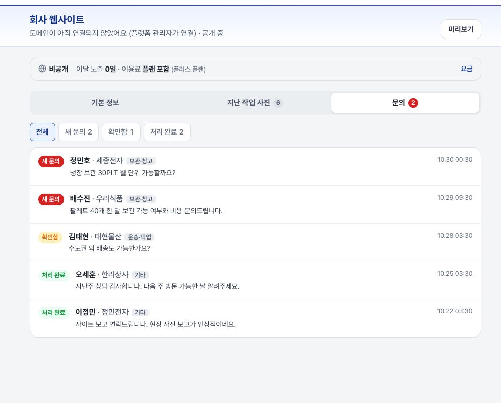Image resolution: width=501 pixels, height=403 pixels.
Task: Click timestamp 10.28 03:30
Action: (x=455, y=235)
